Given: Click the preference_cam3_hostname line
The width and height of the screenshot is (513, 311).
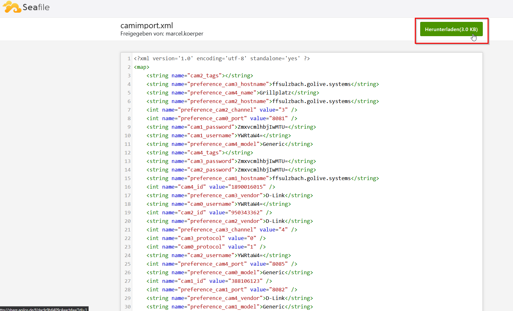Looking at the screenshot, I should coord(263,84).
